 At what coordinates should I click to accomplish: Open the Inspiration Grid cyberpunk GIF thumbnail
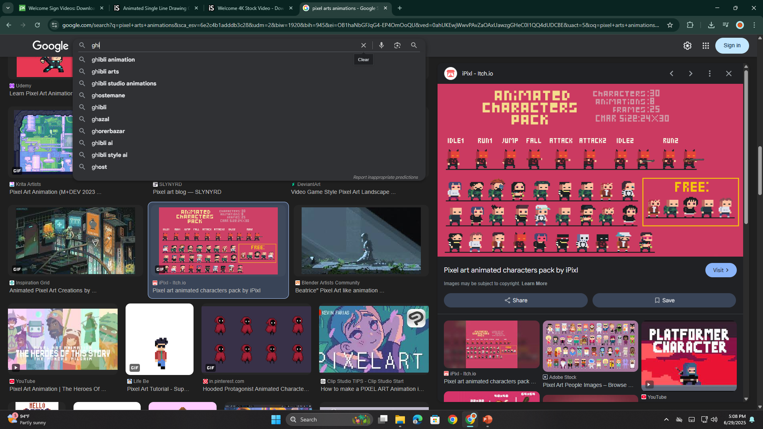[x=76, y=241]
